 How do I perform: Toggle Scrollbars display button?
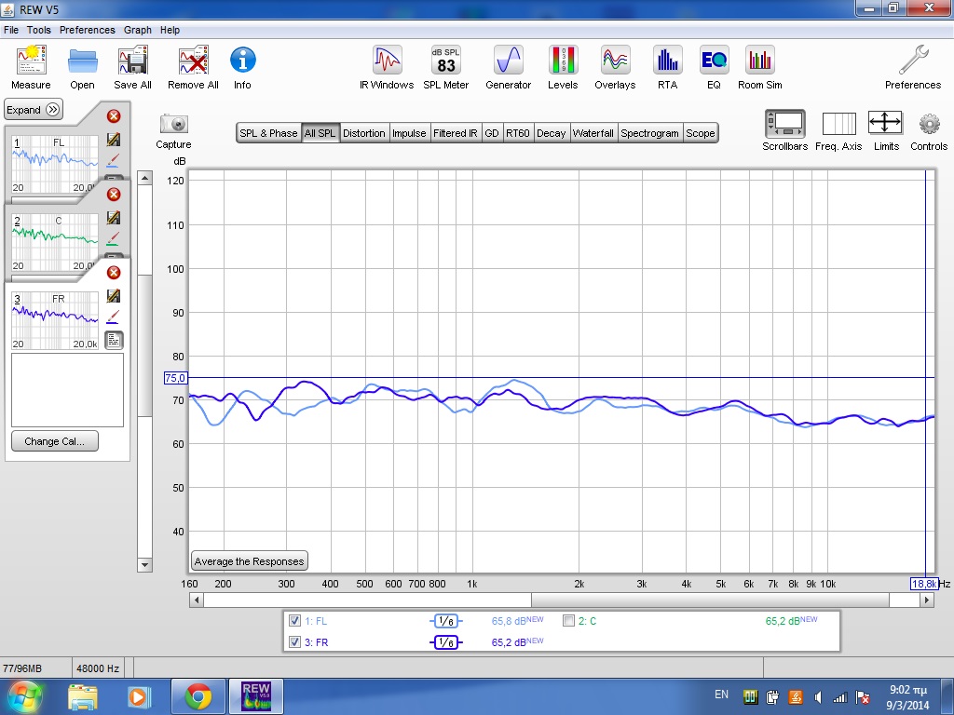tap(784, 124)
